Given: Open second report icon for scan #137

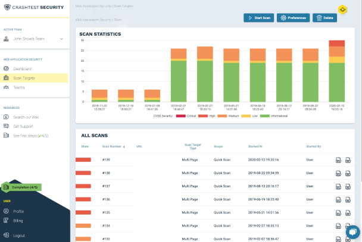Looking at the screenshot, I should (348, 187).
